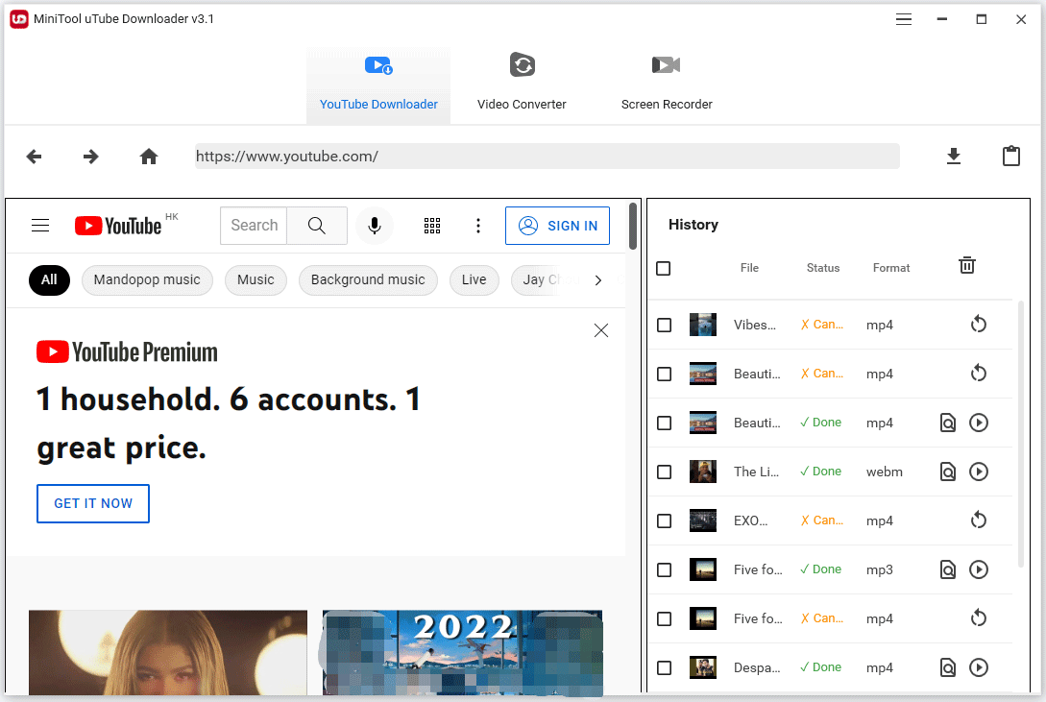Viewport: 1046px width, 702px height.
Task: Play the Despa mp4 video
Action: (x=978, y=667)
